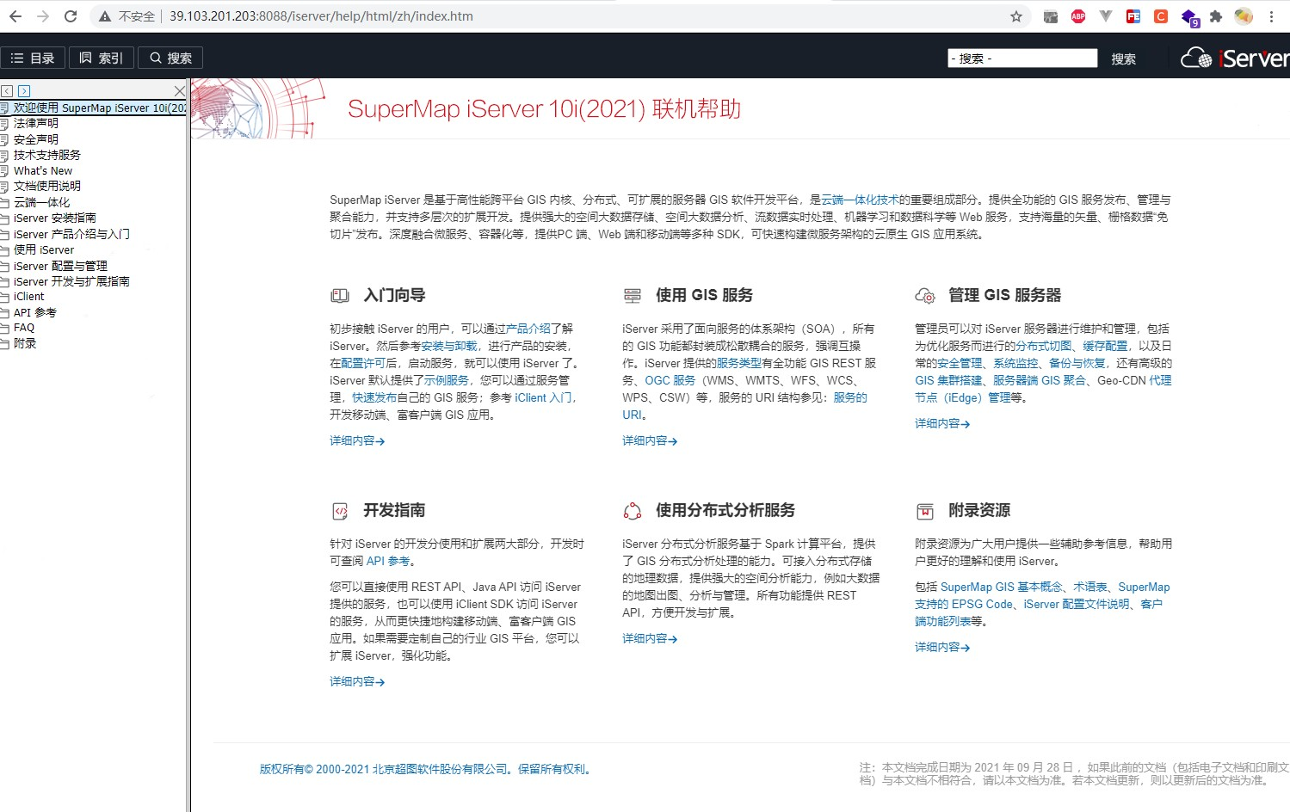This screenshot has width=1290, height=812.
Task: Open the 系统监控 link
Action: 1015,363
